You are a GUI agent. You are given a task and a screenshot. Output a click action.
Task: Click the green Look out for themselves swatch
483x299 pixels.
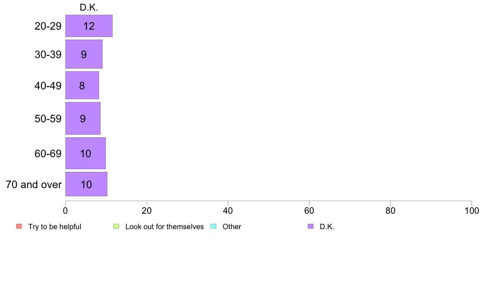click(116, 226)
